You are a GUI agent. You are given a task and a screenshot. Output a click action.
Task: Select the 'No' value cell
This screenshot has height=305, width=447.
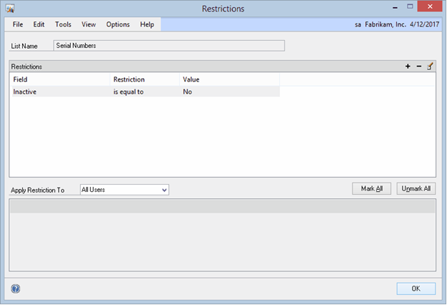point(230,92)
